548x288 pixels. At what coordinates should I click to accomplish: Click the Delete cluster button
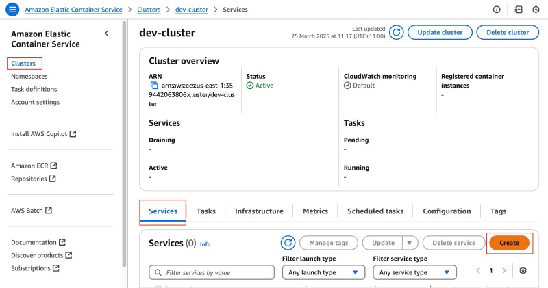[x=508, y=32]
